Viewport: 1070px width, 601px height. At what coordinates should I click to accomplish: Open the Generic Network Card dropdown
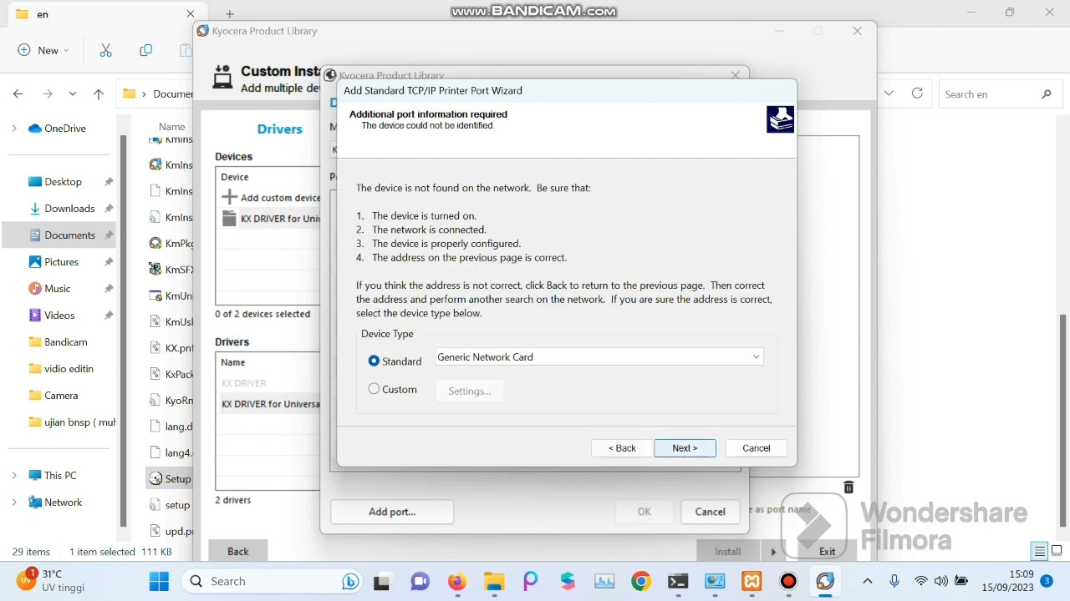(599, 357)
